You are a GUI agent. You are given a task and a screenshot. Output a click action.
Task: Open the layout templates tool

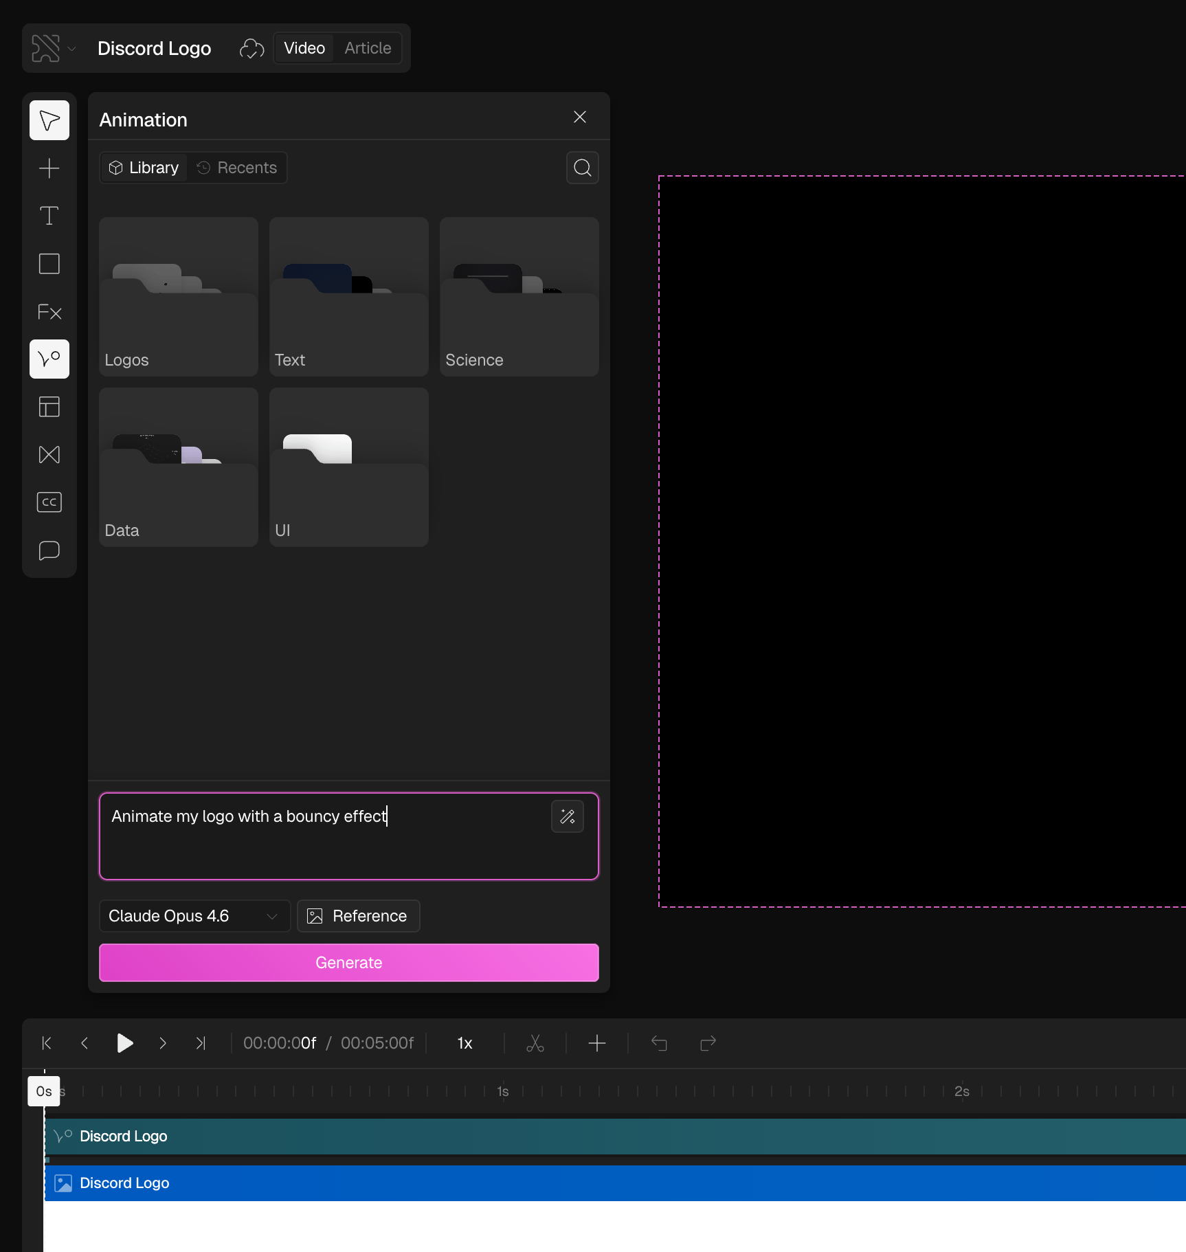click(x=49, y=407)
